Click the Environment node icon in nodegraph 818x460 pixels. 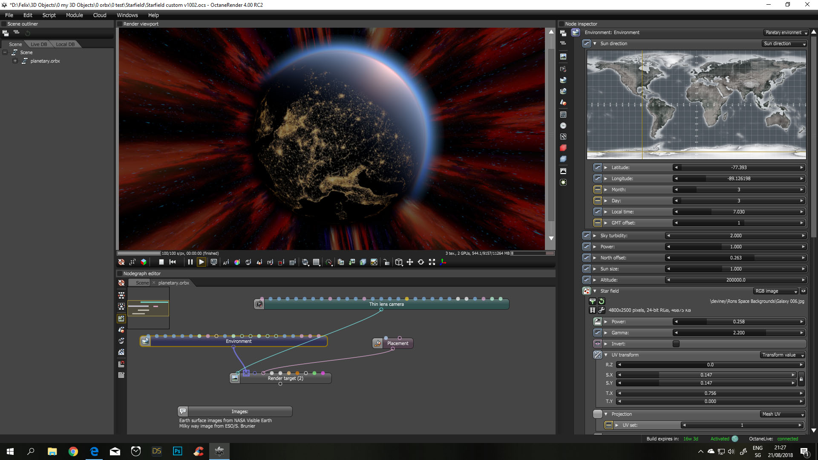[x=145, y=341]
